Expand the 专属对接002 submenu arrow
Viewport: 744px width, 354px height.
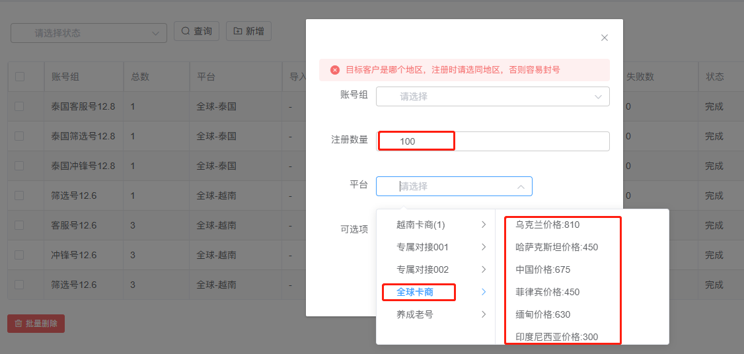(484, 269)
